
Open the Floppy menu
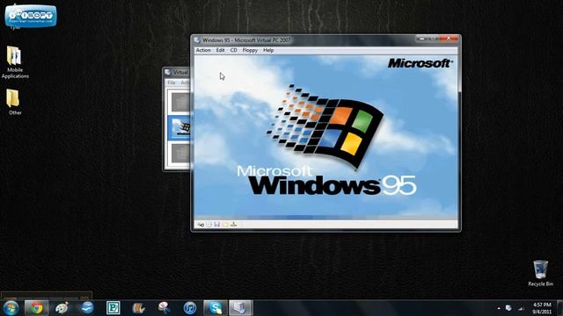[250, 51]
